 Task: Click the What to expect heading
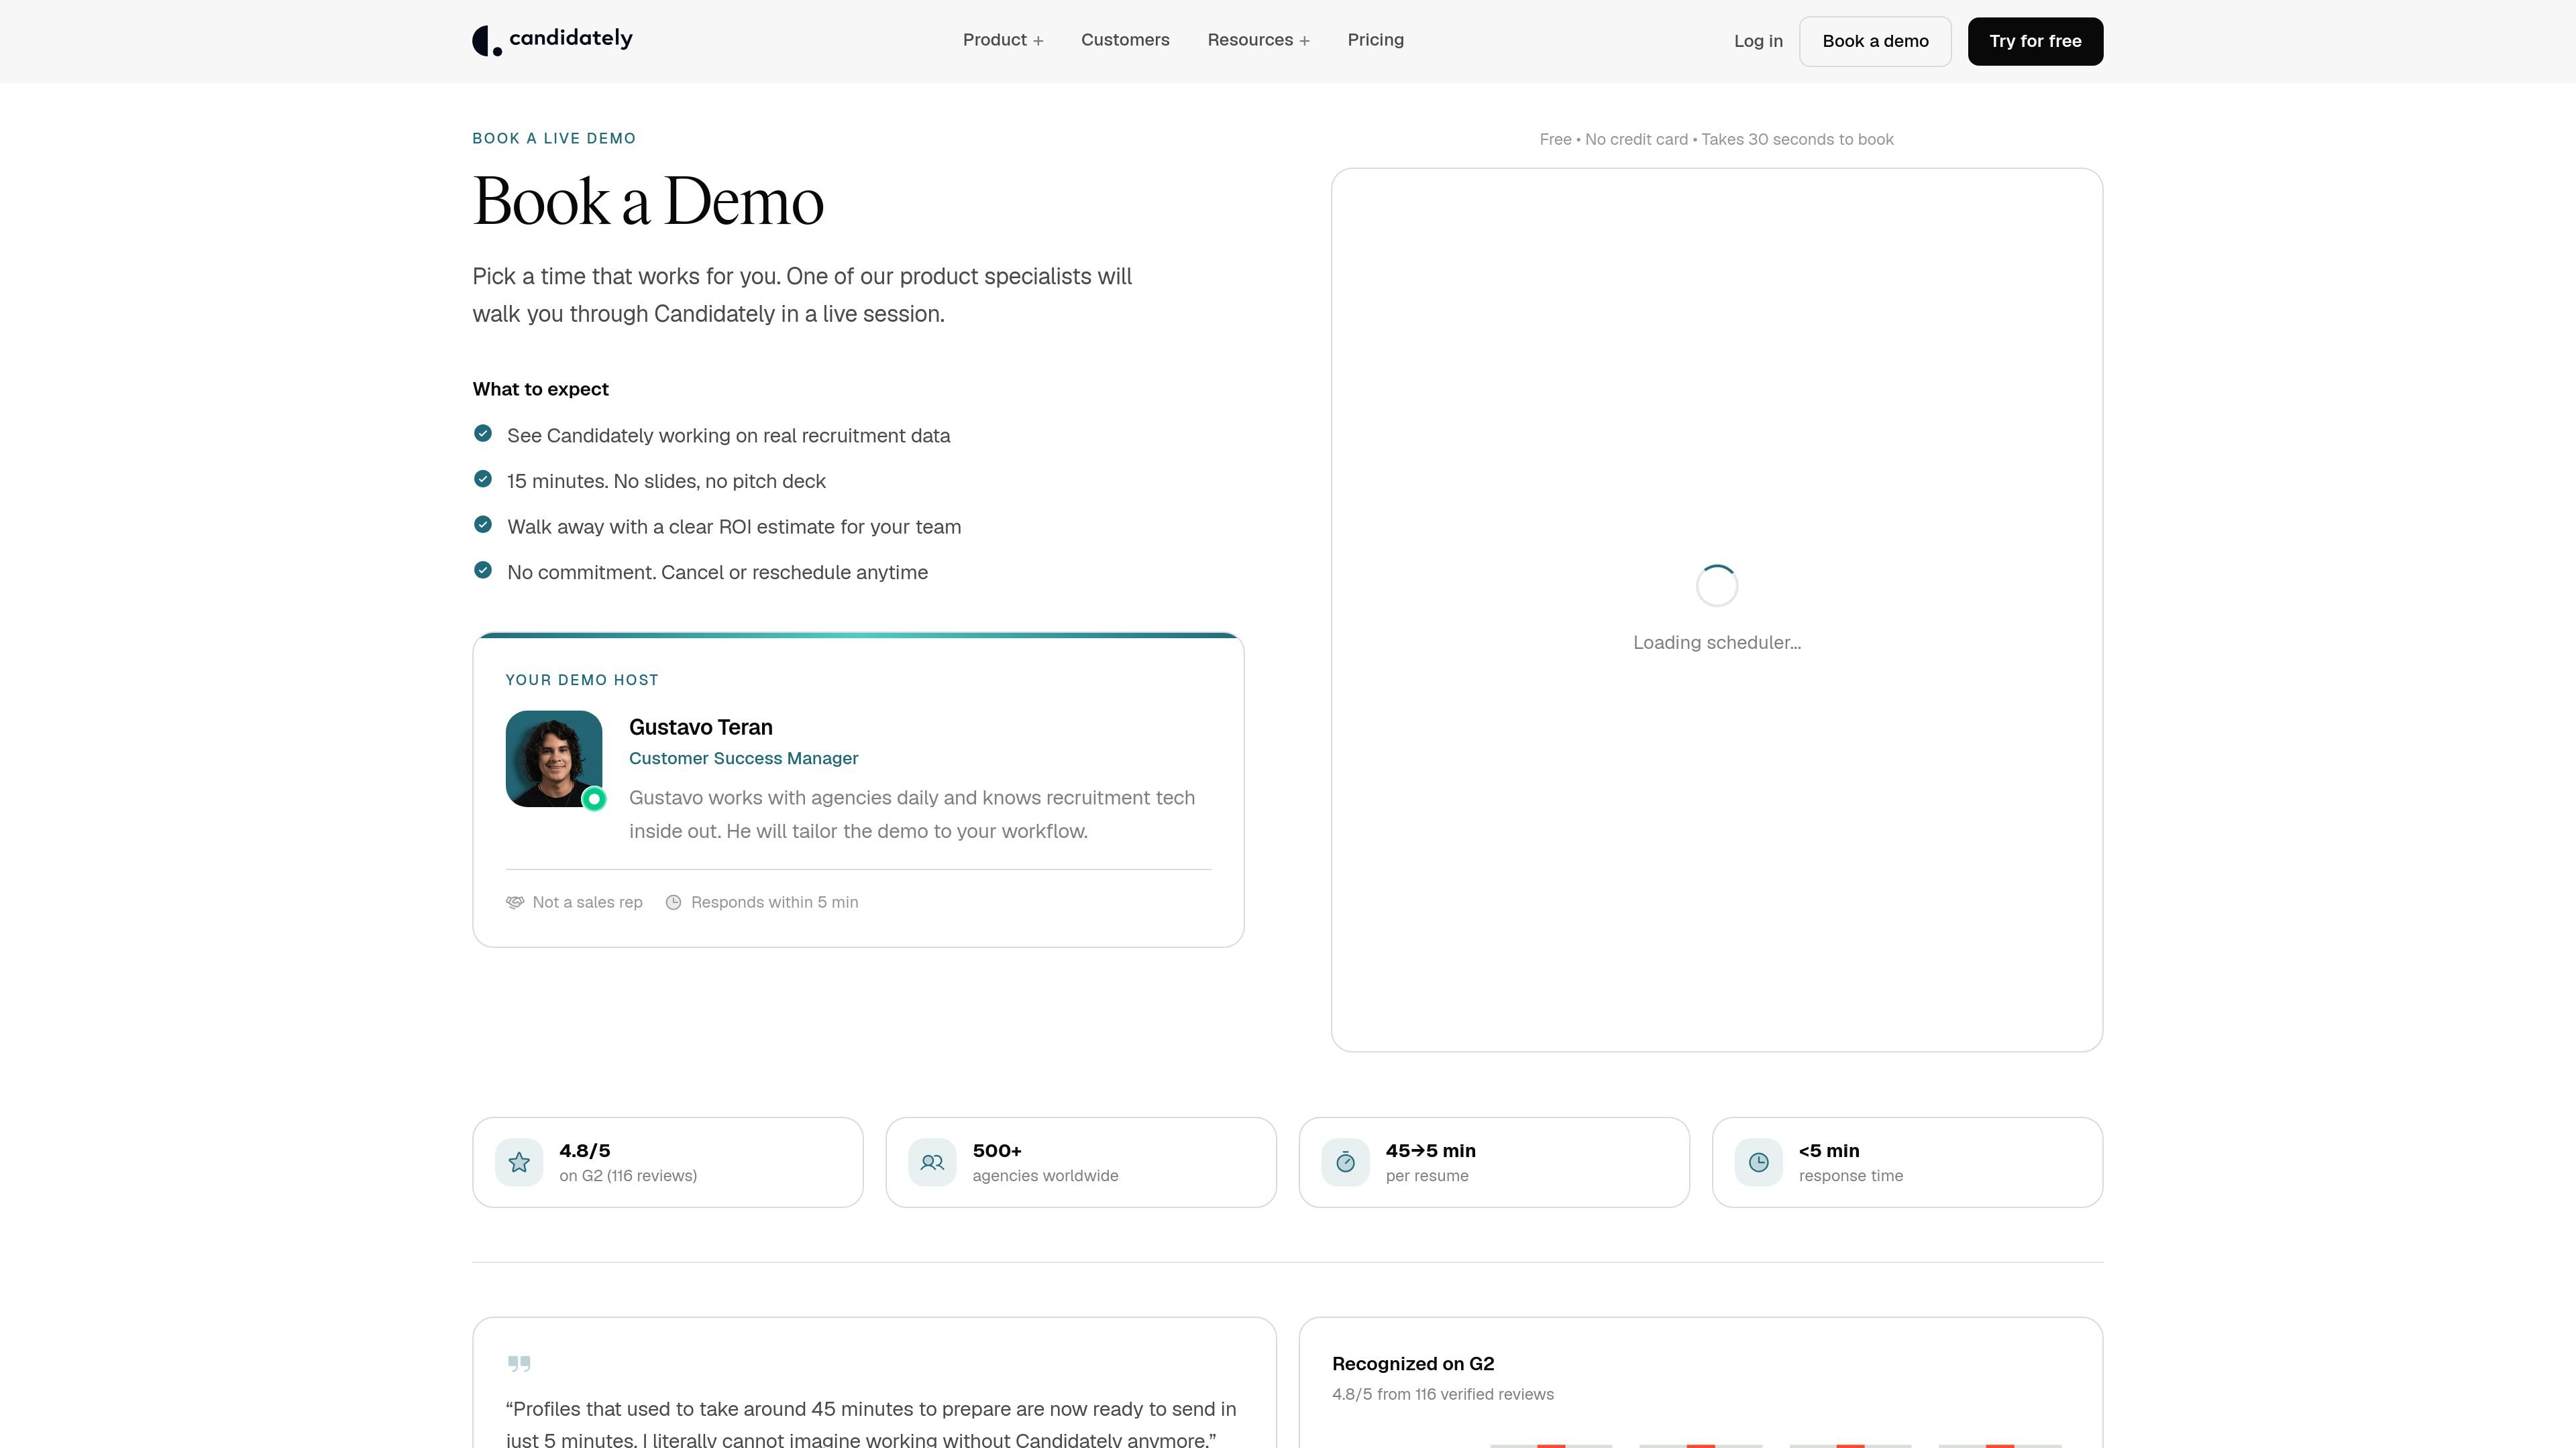point(540,389)
